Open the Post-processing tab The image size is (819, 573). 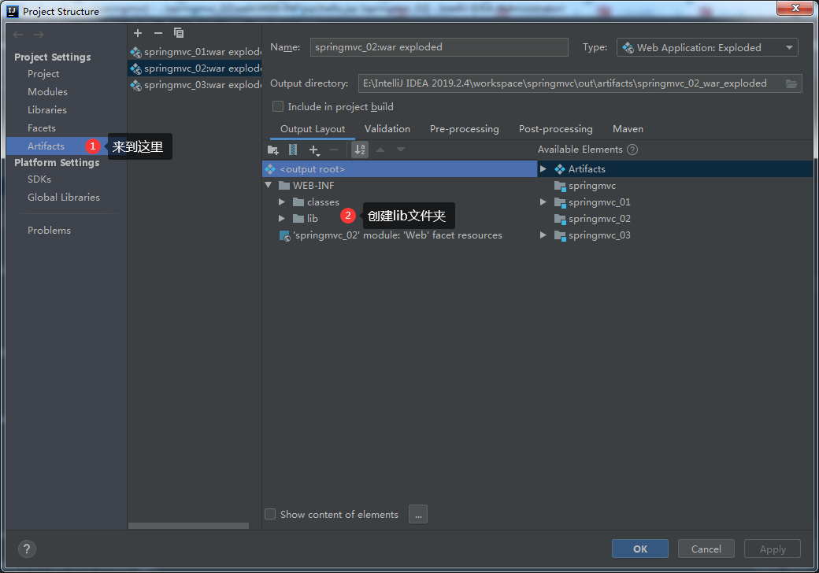555,129
